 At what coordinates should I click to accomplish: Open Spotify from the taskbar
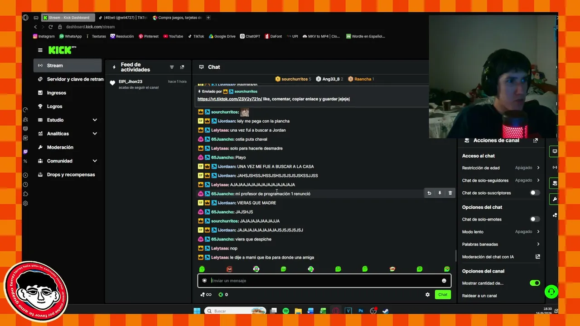[x=285, y=311]
